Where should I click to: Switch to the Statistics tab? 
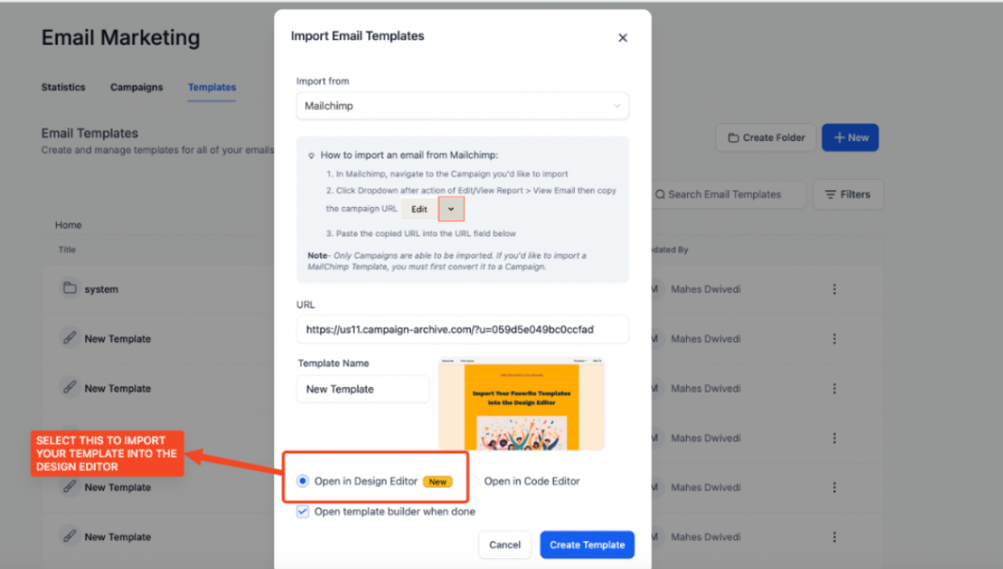point(63,87)
